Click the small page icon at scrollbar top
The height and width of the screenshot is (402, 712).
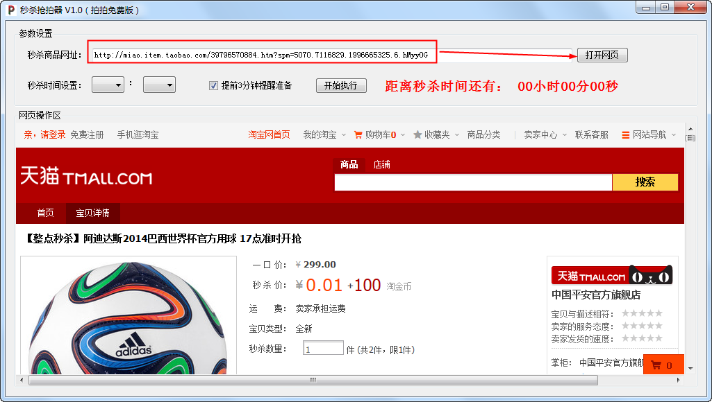point(690,138)
